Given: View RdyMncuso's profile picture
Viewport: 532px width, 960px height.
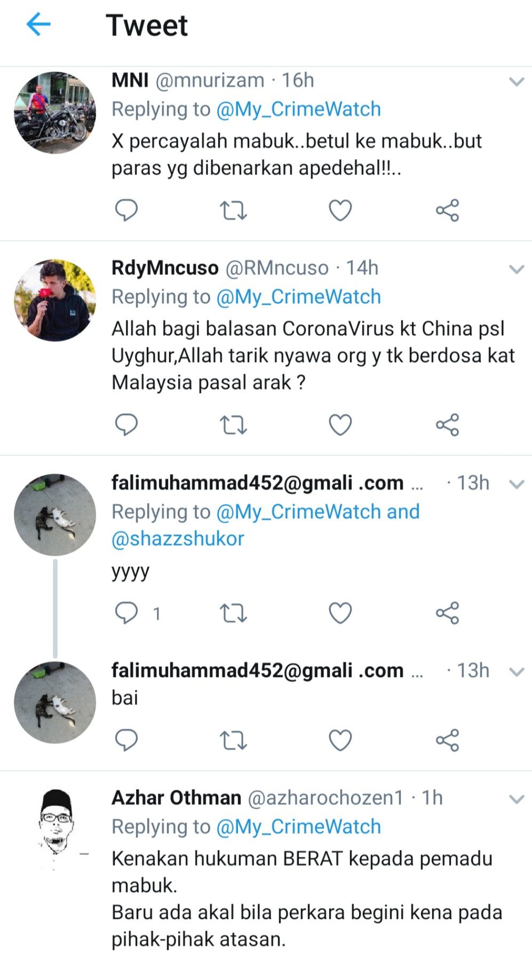Looking at the screenshot, I should point(55,301).
